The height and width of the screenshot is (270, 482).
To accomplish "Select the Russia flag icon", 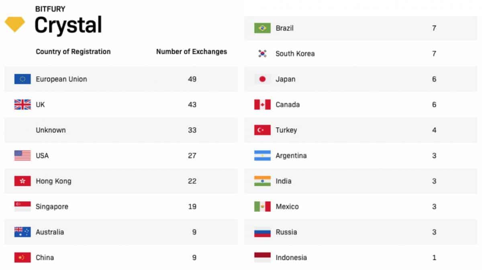I will (262, 232).
